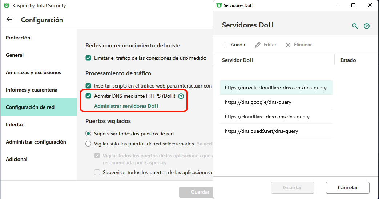Select Vigilar solo los puertos de red seleccionados
The image size is (379, 199).
click(88, 144)
